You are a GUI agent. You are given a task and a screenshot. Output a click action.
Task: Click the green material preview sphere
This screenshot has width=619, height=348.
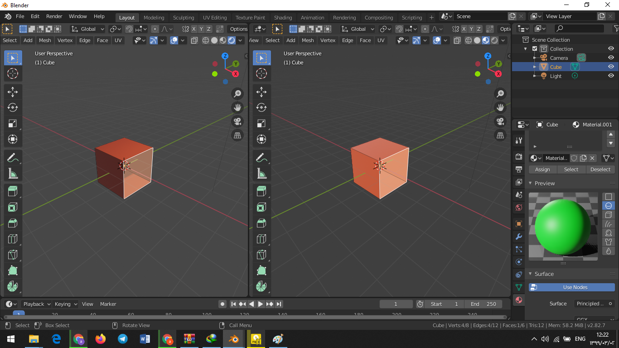563,227
